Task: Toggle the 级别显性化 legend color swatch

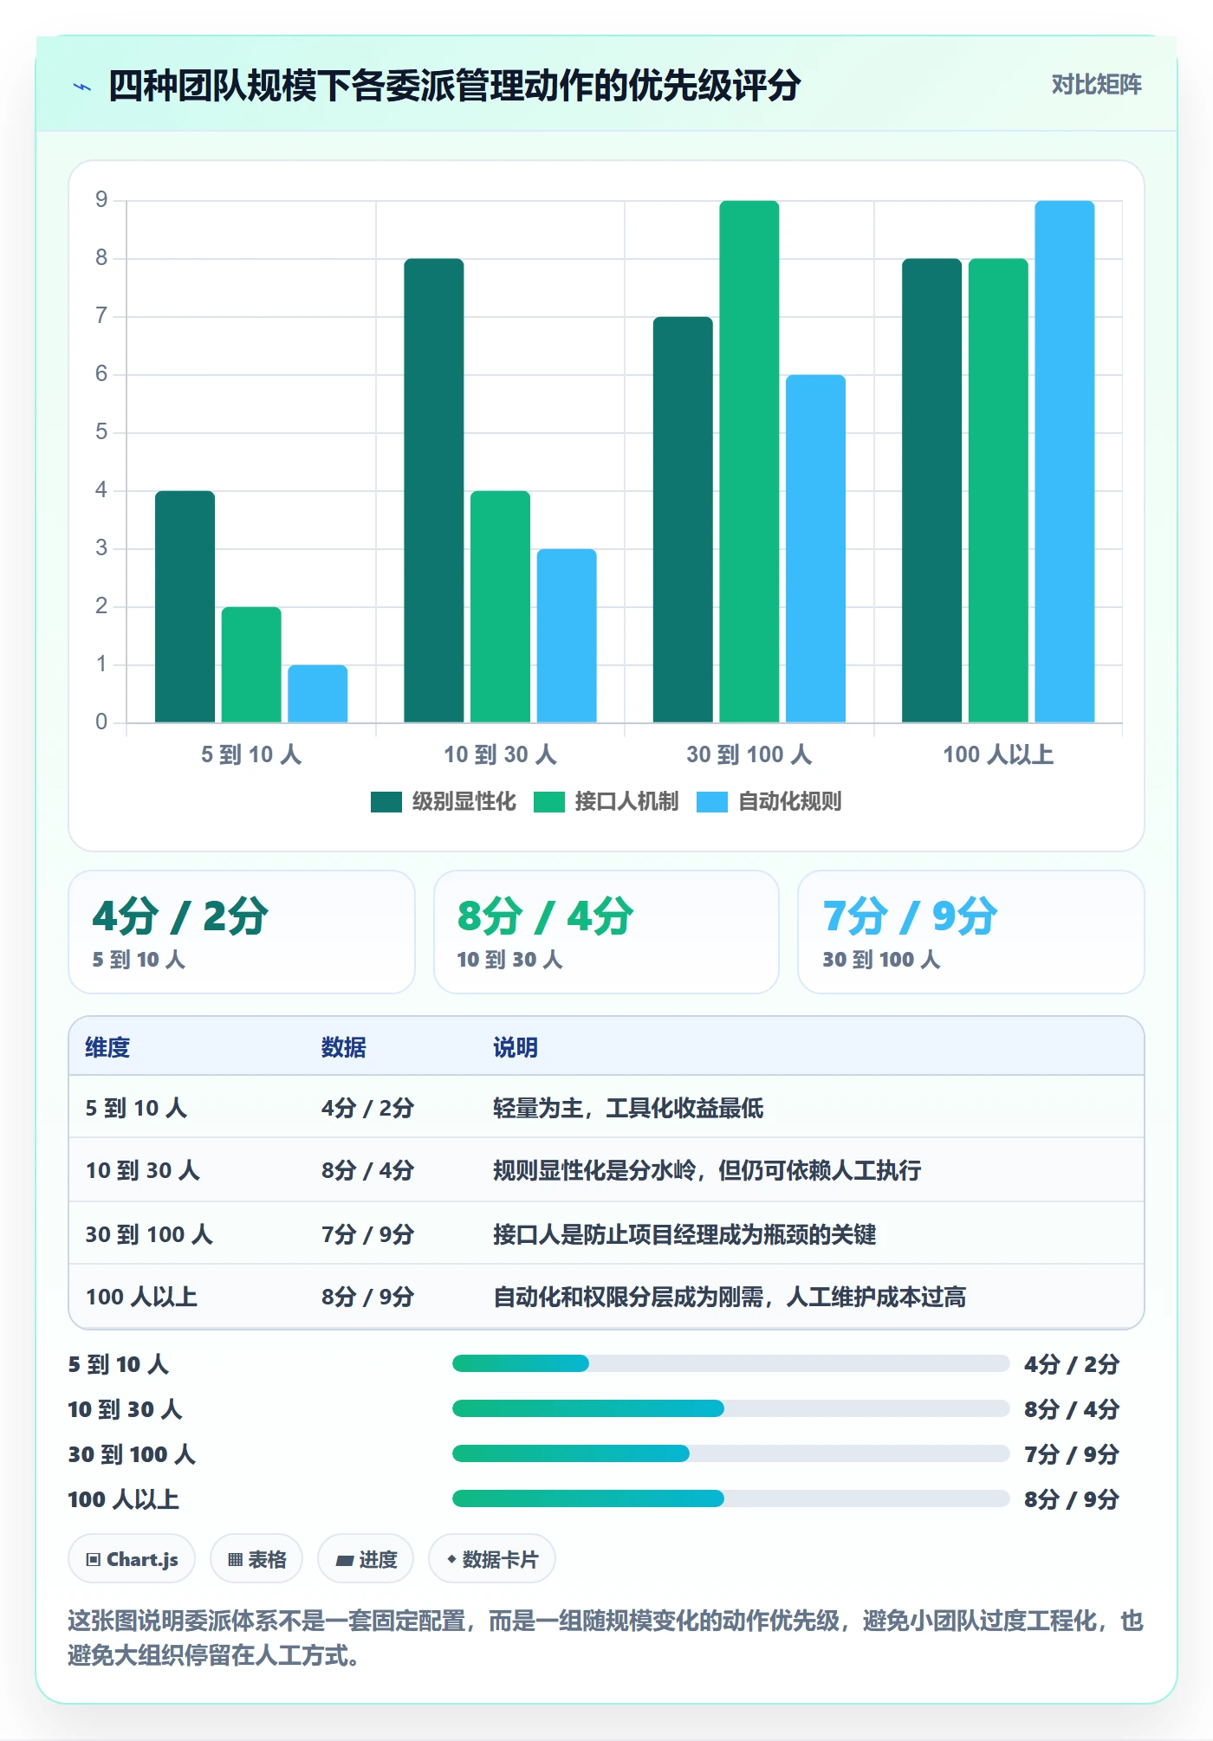Action: 386,802
